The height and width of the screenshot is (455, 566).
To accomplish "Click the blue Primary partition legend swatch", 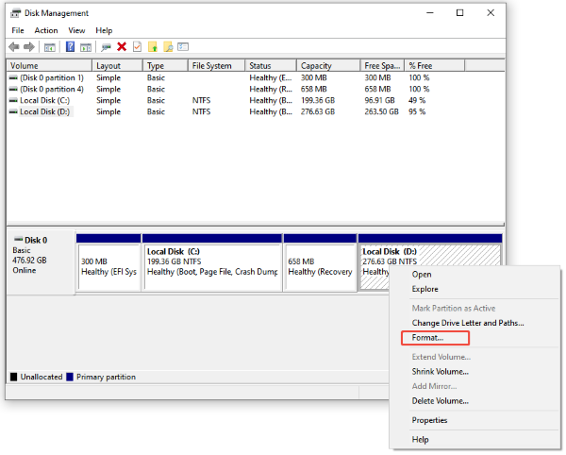I will [x=70, y=378].
